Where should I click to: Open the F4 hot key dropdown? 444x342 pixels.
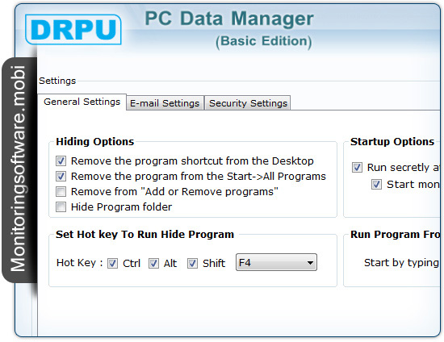point(276,262)
